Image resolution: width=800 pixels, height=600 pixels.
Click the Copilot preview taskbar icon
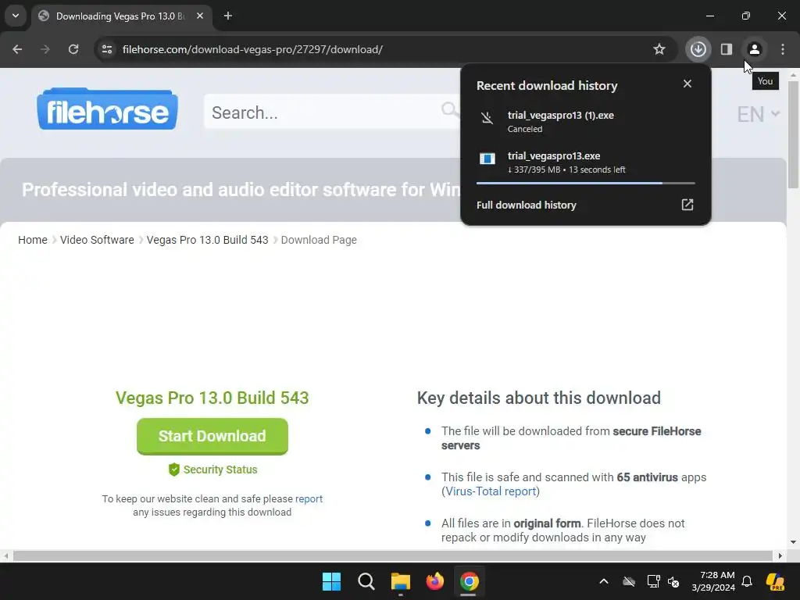coord(775,581)
